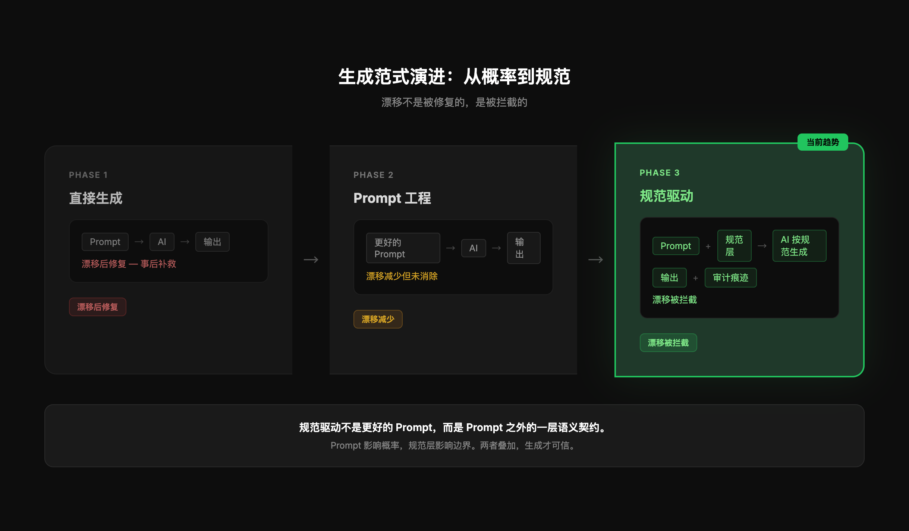Click the yellow text 漂移减少但未消除

tap(402, 276)
